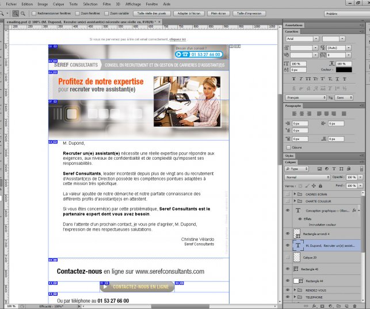Open the Sans anti-aliasing dropdown
The image size is (370, 309).
pyautogui.click(x=344, y=97)
